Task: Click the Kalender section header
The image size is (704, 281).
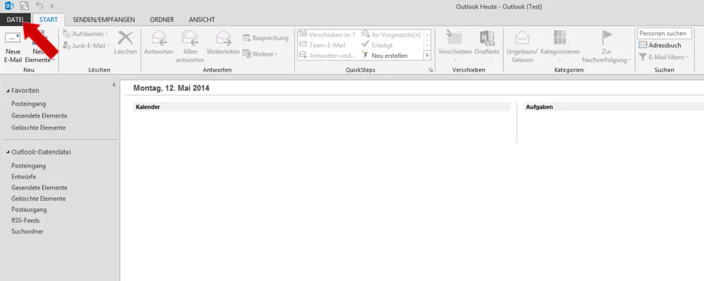Action: point(322,107)
